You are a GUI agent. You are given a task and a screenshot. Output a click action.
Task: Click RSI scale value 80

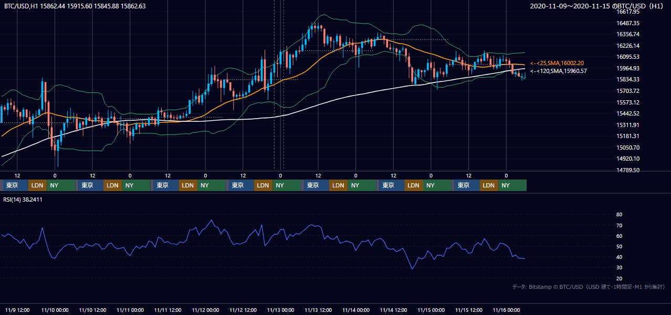(620, 215)
